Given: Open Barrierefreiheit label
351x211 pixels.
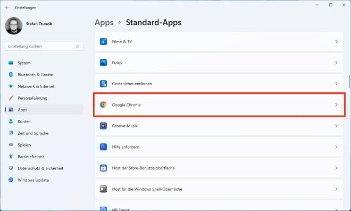Looking at the screenshot, I should (31, 157).
